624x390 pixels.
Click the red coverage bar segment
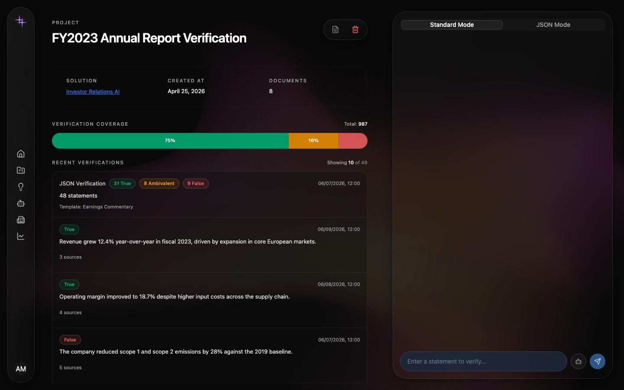[x=353, y=141]
